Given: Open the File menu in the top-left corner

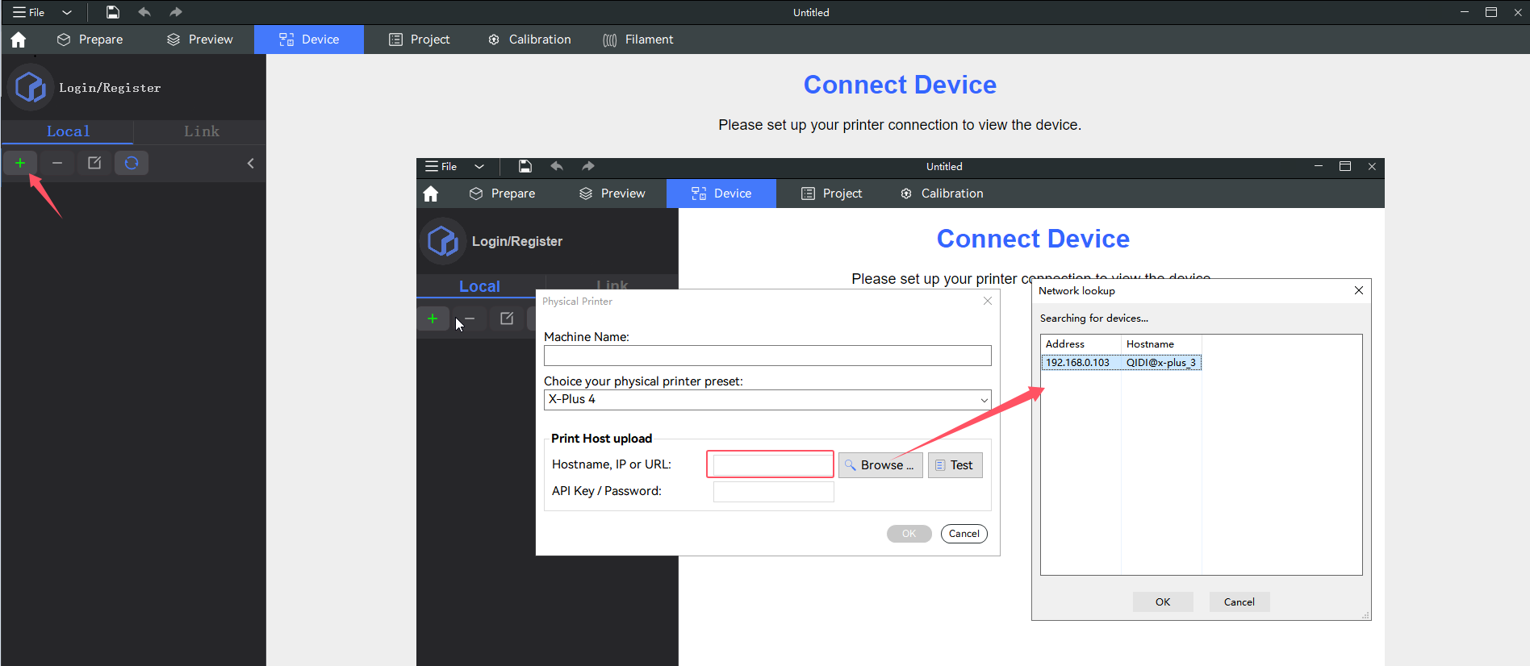Looking at the screenshot, I should point(29,12).
